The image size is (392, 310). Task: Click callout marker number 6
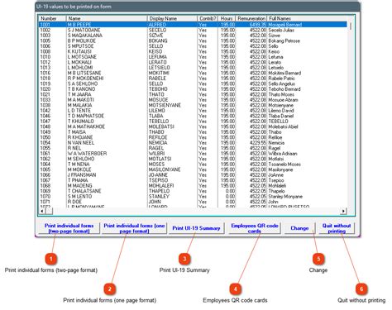tap(361, 289)
